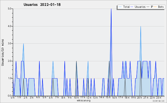167x103 pixels.
Task: Click the dark blue Usuarios legend line
Action: [x=132, y=7]
